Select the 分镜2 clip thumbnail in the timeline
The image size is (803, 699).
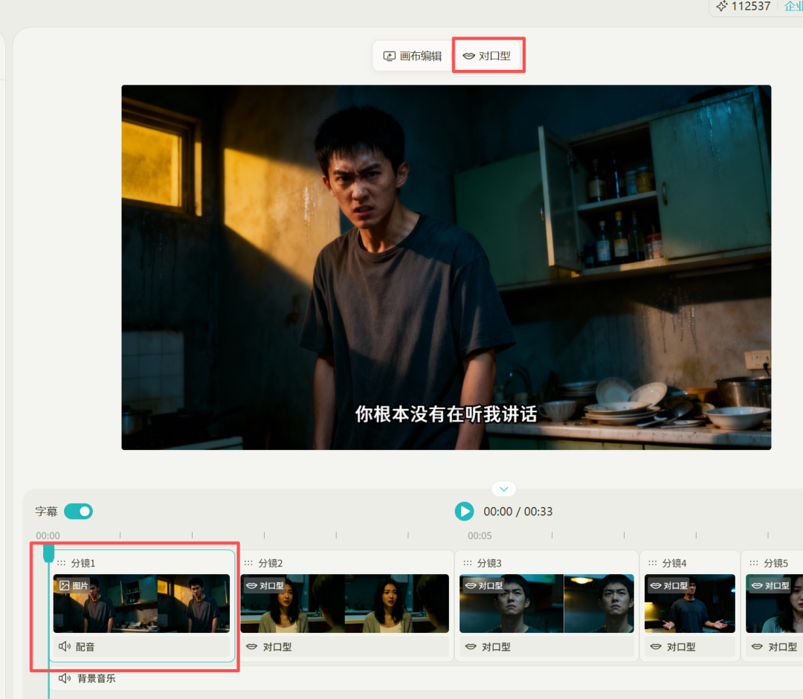(344, 604)
